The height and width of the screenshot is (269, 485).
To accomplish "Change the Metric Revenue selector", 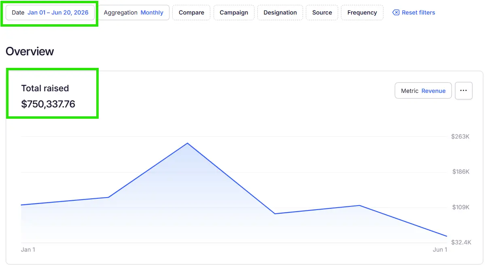I will pyautogui.click(x=423, y=91).
